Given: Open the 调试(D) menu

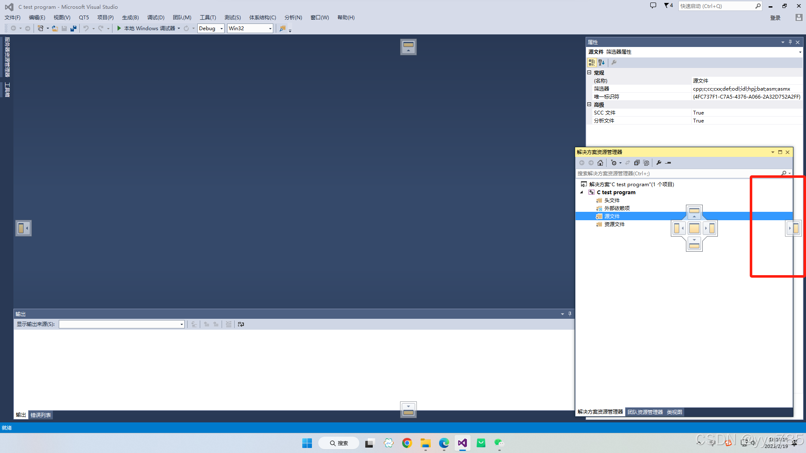Looking at the screenshot, I should 155,17.
